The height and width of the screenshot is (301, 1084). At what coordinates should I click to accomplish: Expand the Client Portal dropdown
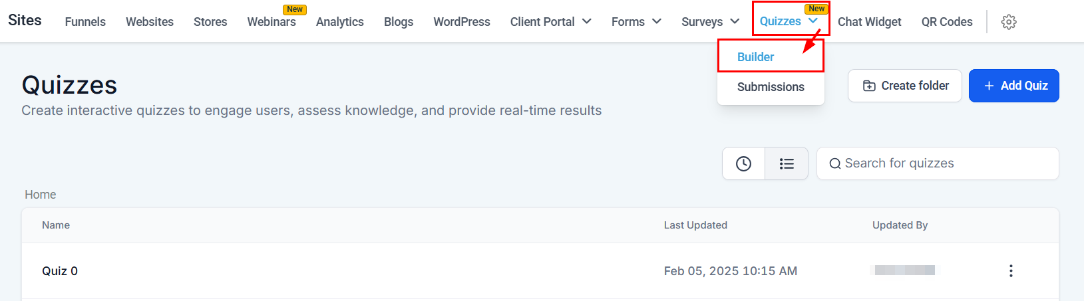click(x=550, y=22)
